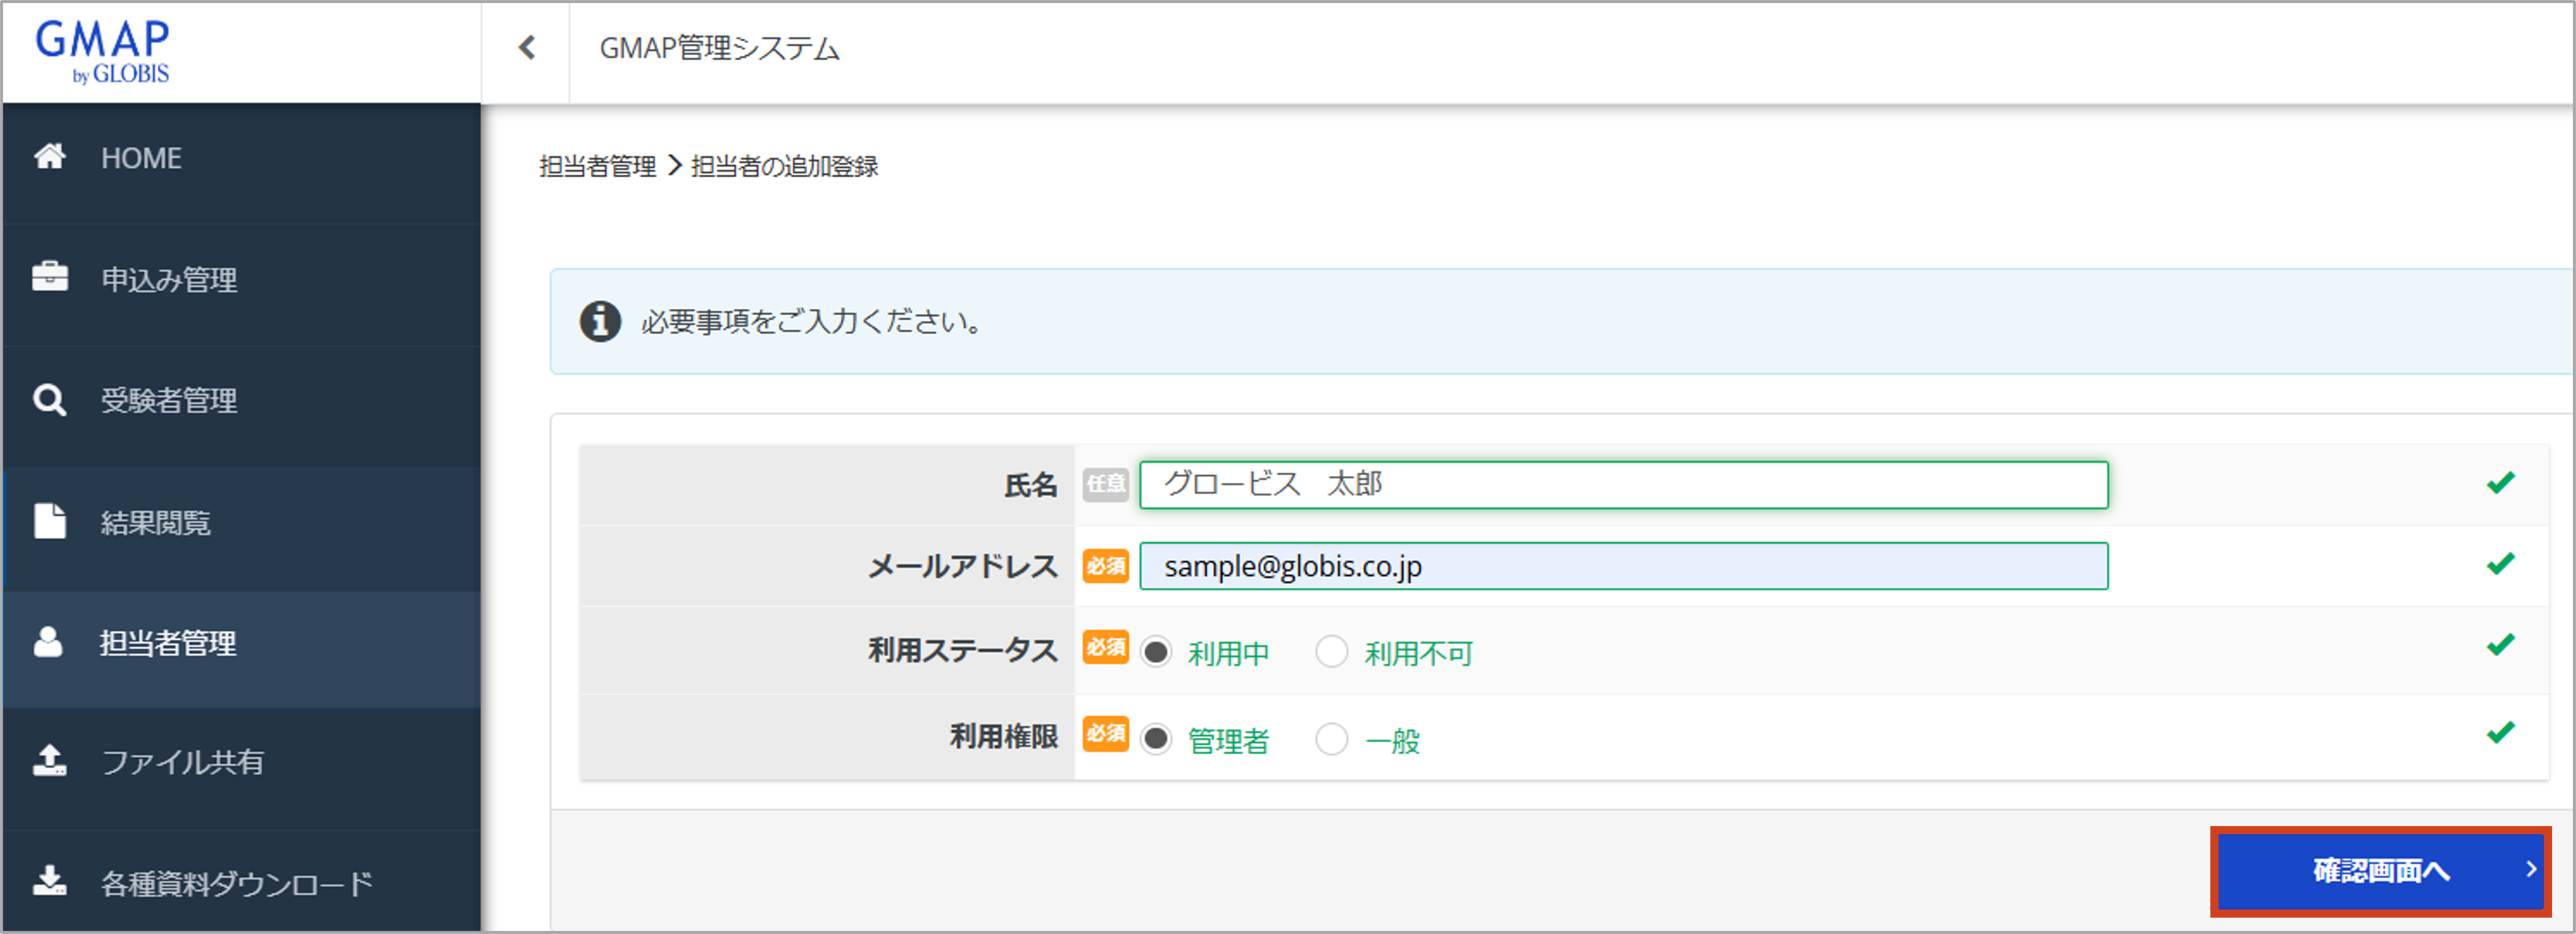This screenshot has height=934, width=2576.
Task: Select 利用不可 radio button
Action: point(1331,652)
